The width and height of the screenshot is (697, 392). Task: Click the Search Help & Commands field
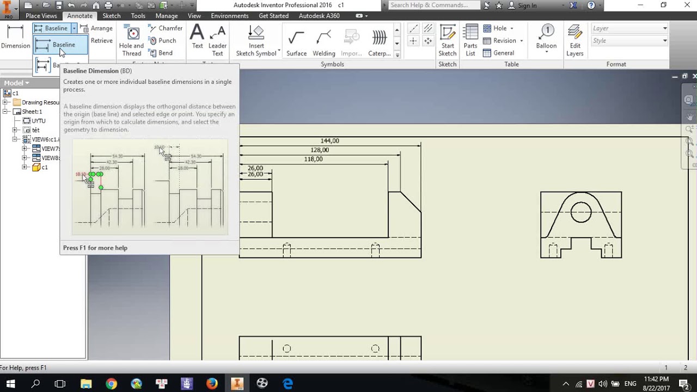pyautogui.click(x=434, y=5)
